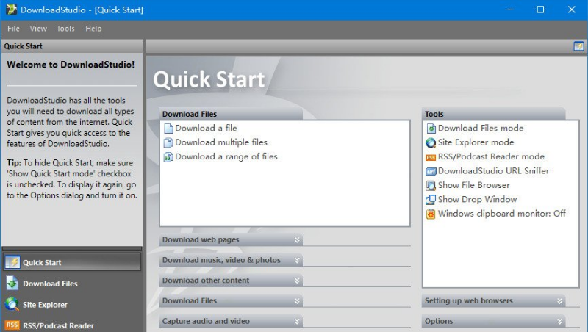Screen dimensions: 588x332
Task: Open the File menu
Action: pyautogui.click(x=13, y=29)
